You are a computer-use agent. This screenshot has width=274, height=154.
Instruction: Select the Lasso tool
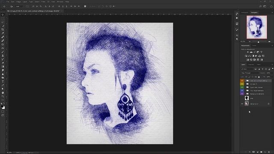coord(3,22)
